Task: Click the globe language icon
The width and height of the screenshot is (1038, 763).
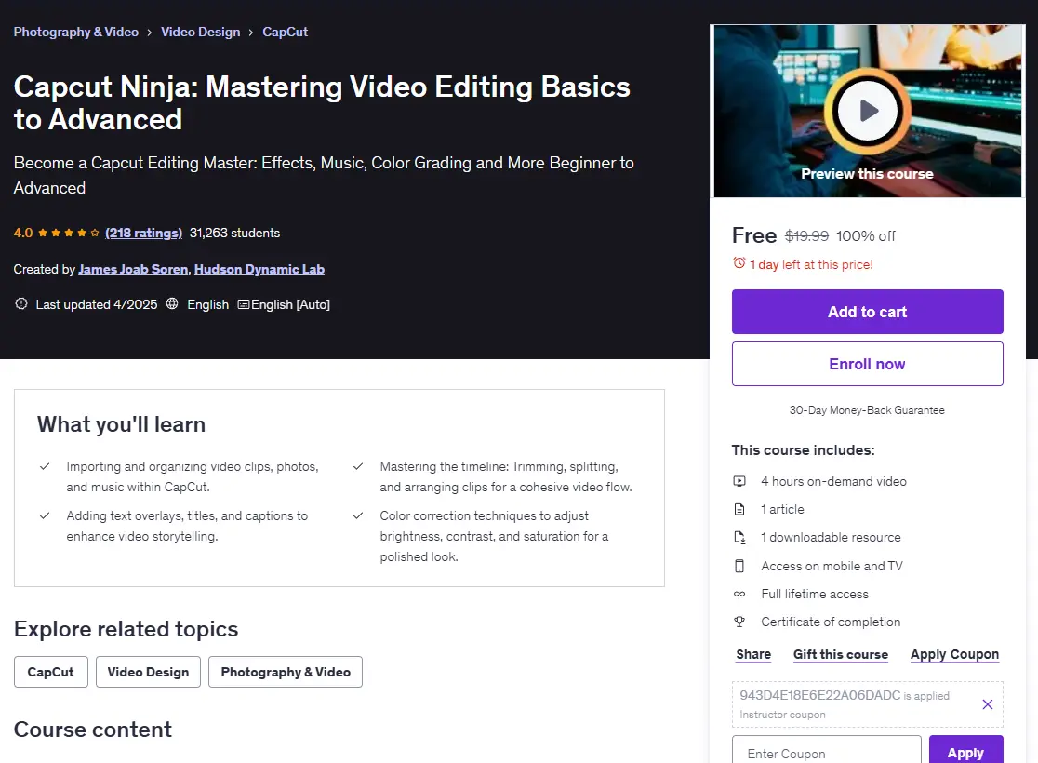Action: point(172,304)
